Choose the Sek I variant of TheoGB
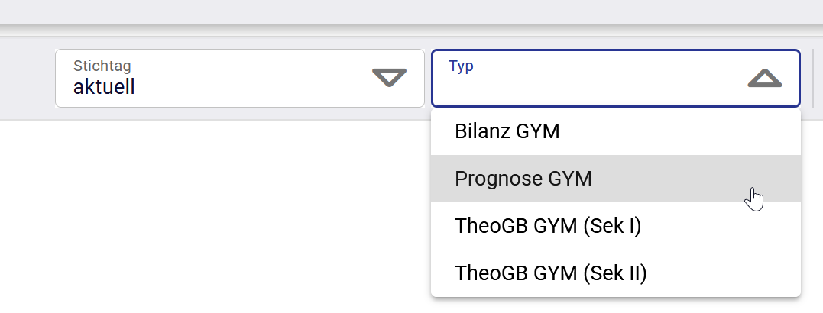The height and width of the screenshot is (313, 823). 615,226
